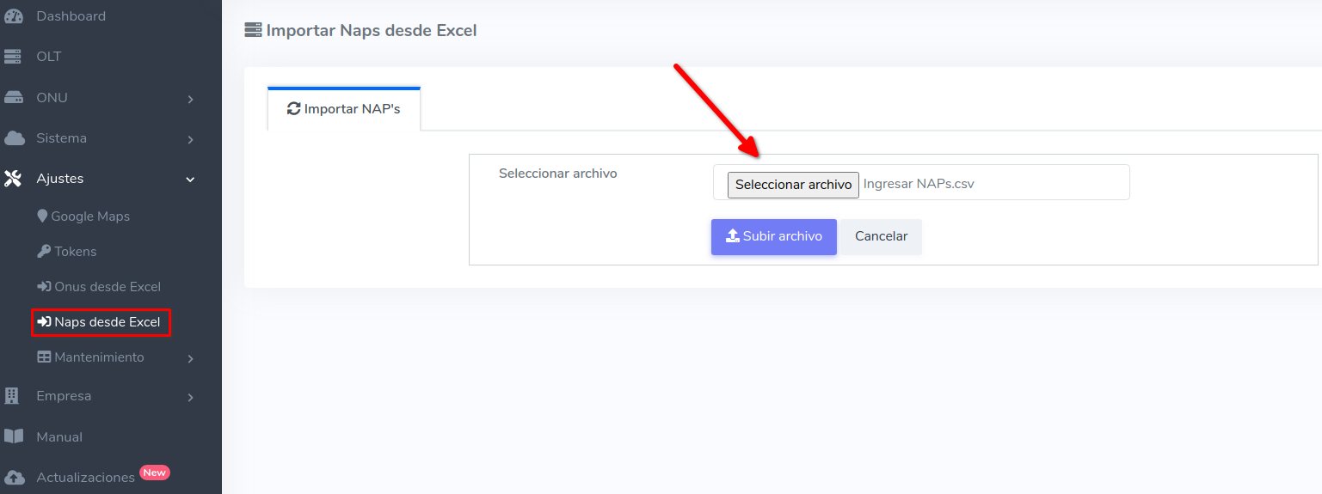Click the Sistema cloud icon
Screen dimensions: 1322x494
coord(13,138)
